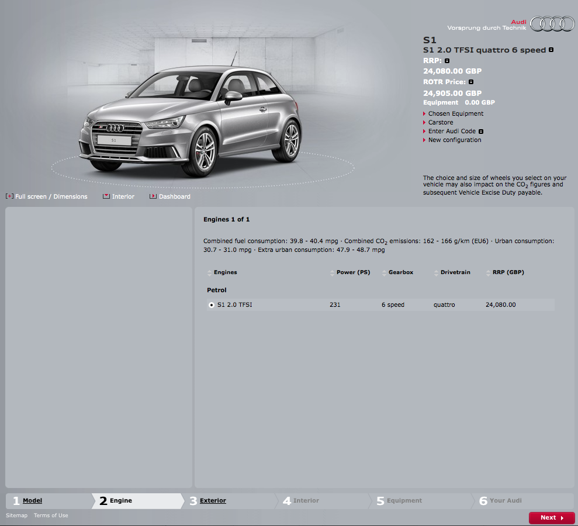Click the Full screen / Dimensions plus icon
The height and width of the screenshot is (526, 578).
[x=9, y=196]
